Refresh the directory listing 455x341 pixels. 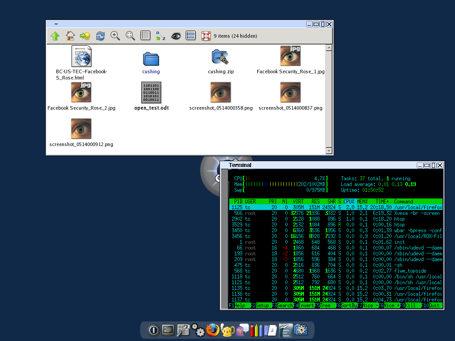[x=100, y=36]
